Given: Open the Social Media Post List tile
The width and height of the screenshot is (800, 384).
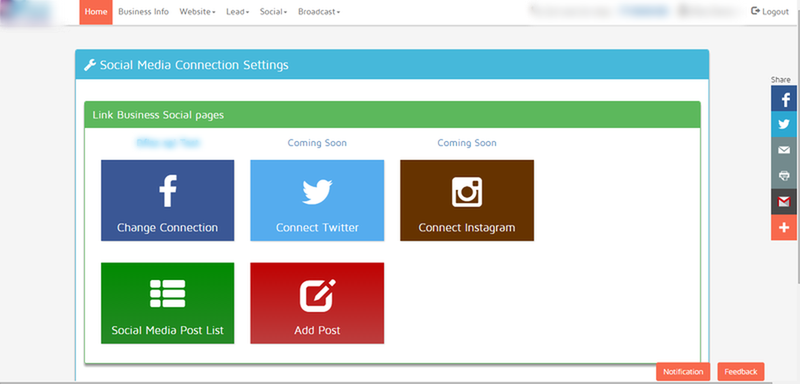Looking at the screenshot, I should [168, 303].
